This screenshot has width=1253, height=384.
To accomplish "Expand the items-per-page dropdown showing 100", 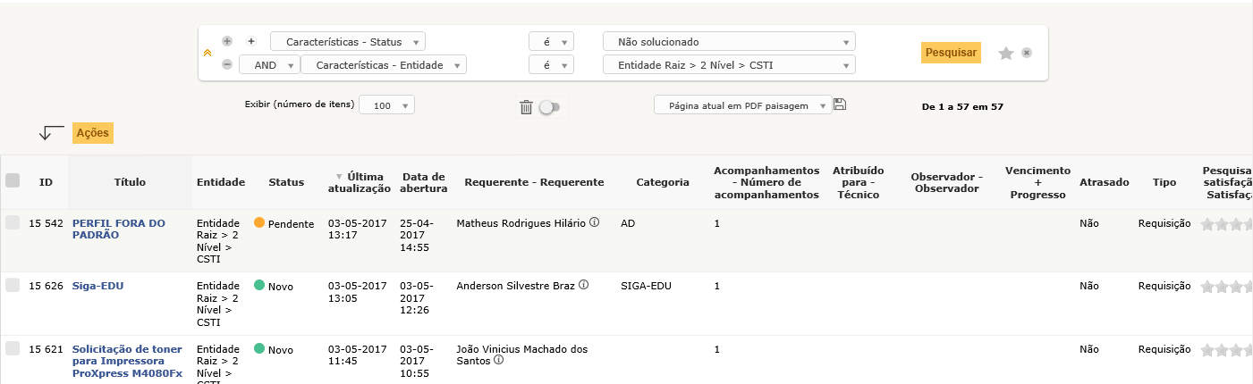I will click(x=386, y=105).
